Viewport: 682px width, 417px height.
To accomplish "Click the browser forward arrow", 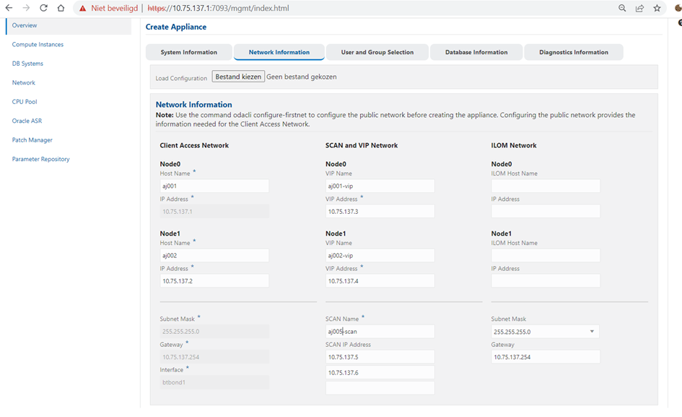I will [x=26, y=9].
